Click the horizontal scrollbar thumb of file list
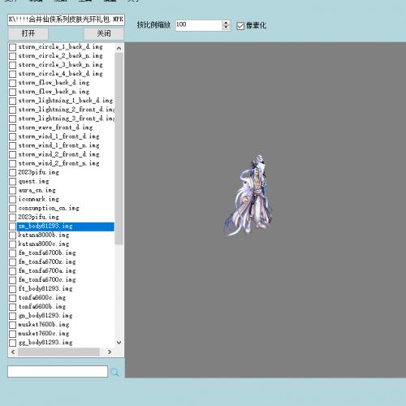406x406 pixels. (58, 352)
